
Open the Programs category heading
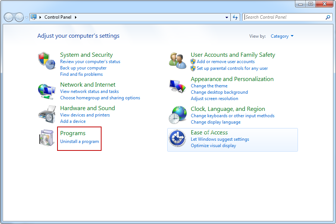(73, 133)
